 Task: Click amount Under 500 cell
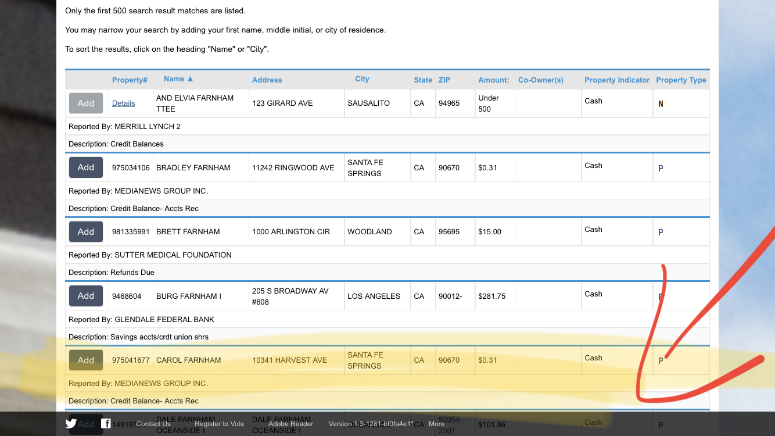495,103
